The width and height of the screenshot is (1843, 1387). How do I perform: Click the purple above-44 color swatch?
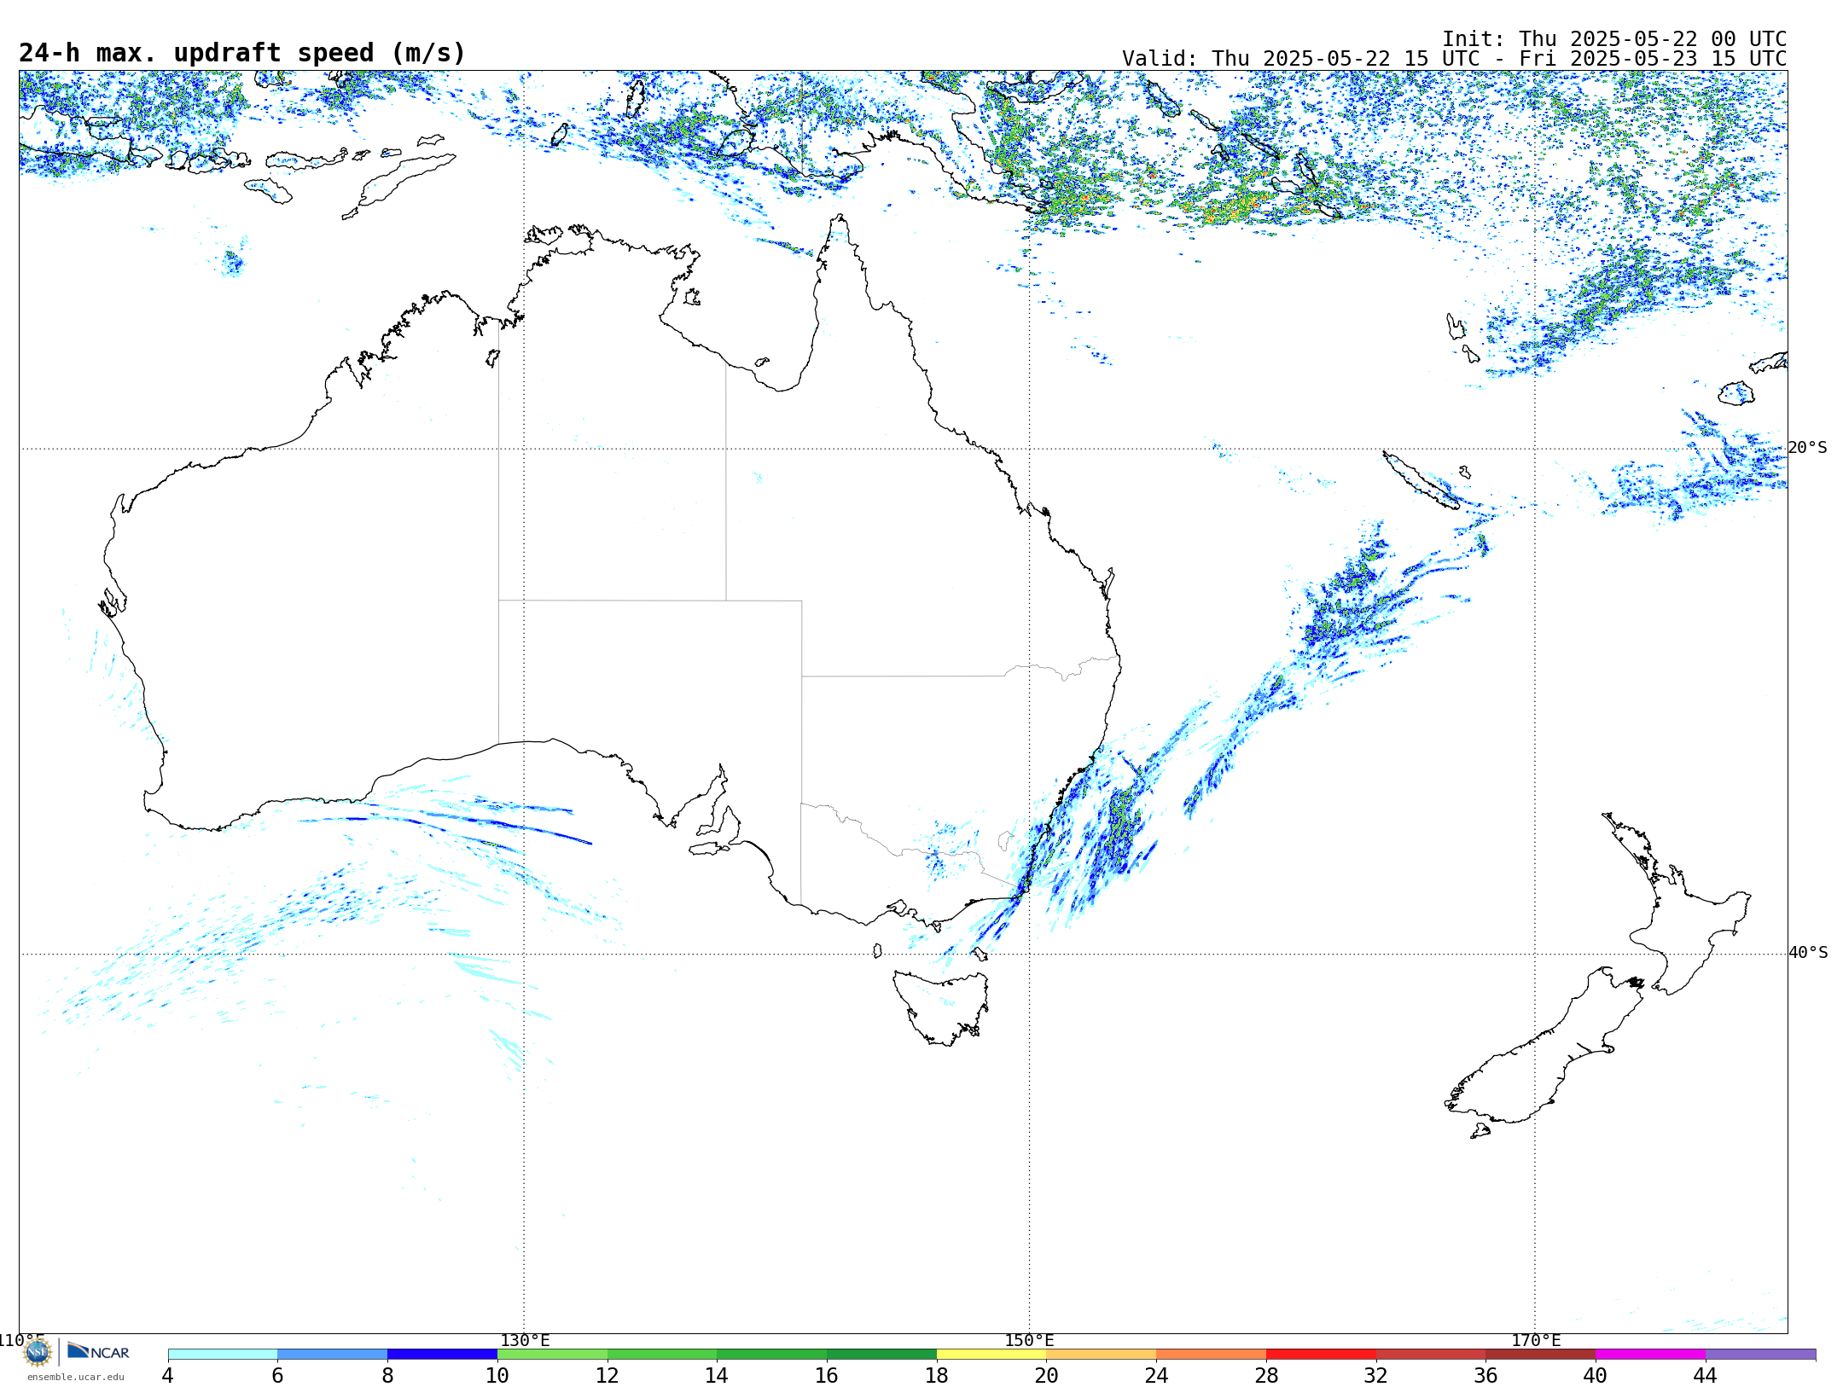pos(1760,1355)
